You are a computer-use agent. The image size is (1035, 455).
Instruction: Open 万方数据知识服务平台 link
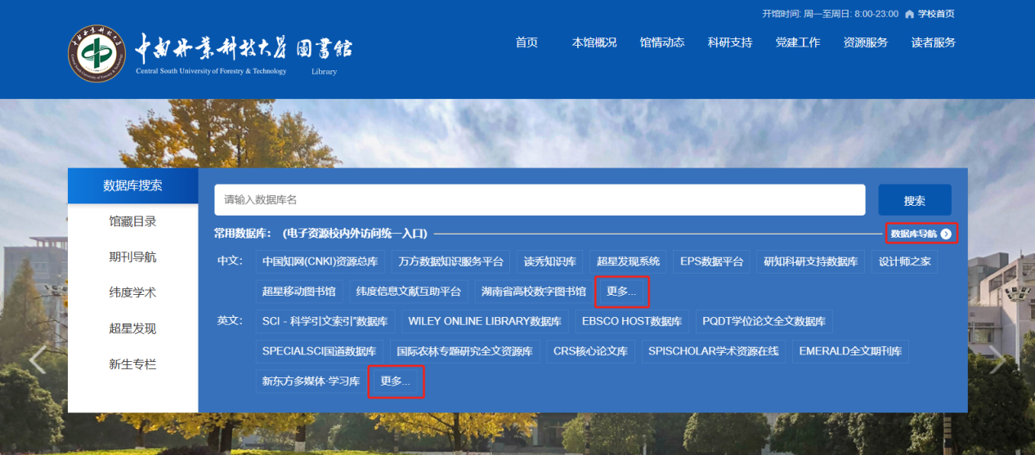(x=450, y=262)
